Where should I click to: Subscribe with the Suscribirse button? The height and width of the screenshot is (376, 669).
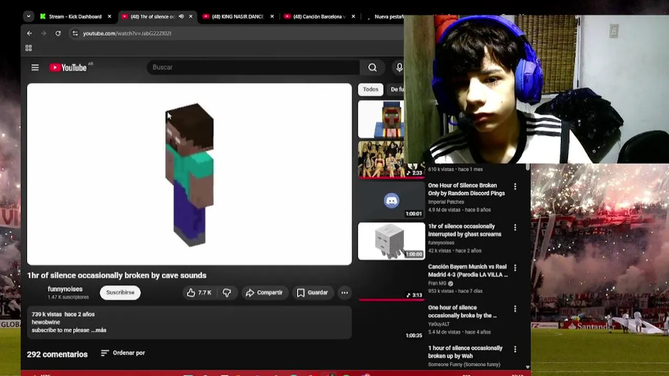[120, 292]
